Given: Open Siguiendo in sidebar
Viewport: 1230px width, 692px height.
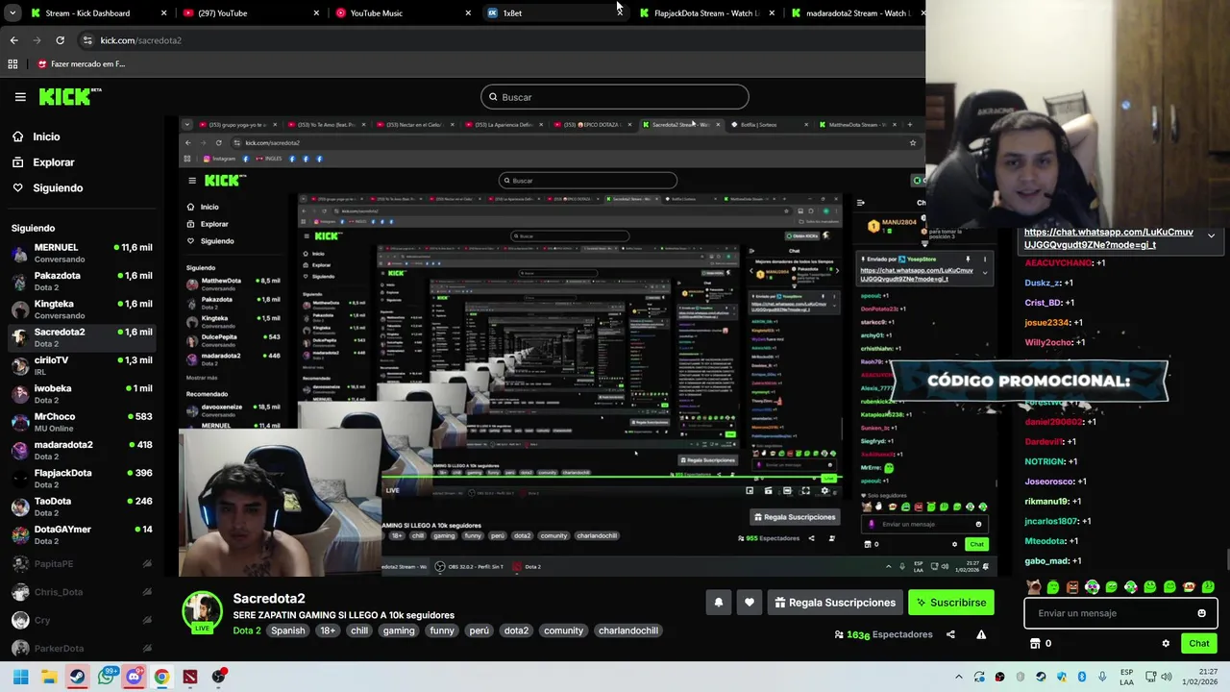Looking at the screenshot, I should 58,188.
